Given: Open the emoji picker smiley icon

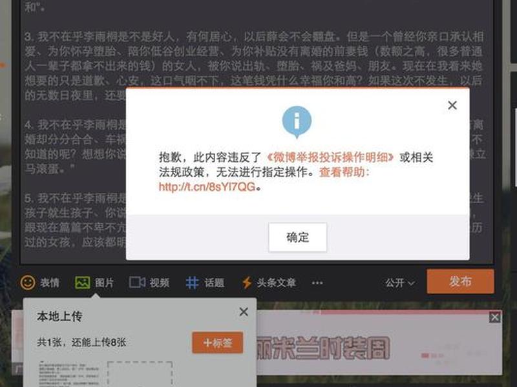Looking at the screenshot, I should pos(28,283).
